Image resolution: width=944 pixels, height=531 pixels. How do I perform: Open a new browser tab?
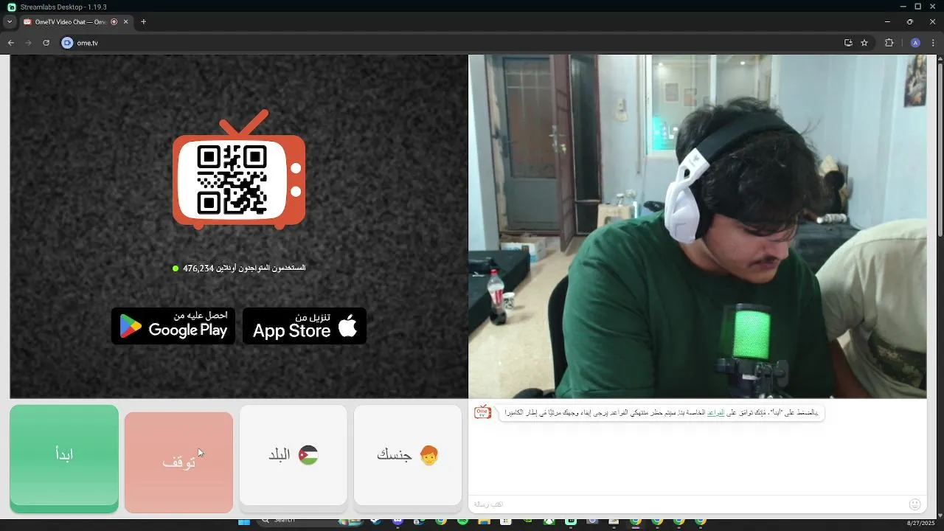point(143,22)
